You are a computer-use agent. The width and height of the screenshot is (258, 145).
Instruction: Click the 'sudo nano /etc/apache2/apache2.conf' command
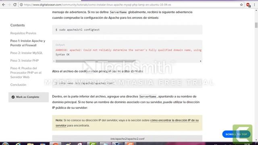[86, 83]
